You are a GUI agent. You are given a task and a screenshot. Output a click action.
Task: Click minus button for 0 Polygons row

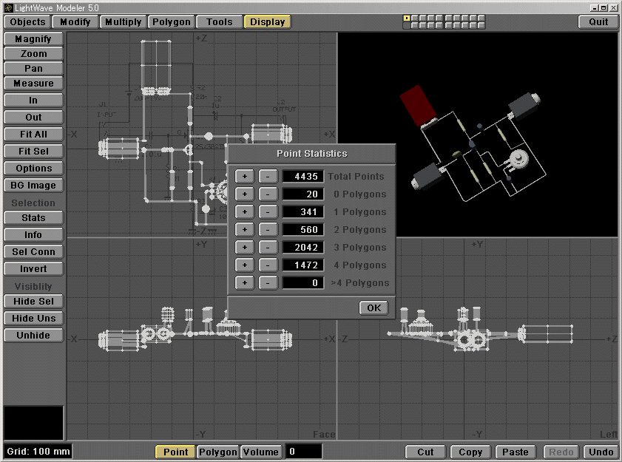point(268,194)
